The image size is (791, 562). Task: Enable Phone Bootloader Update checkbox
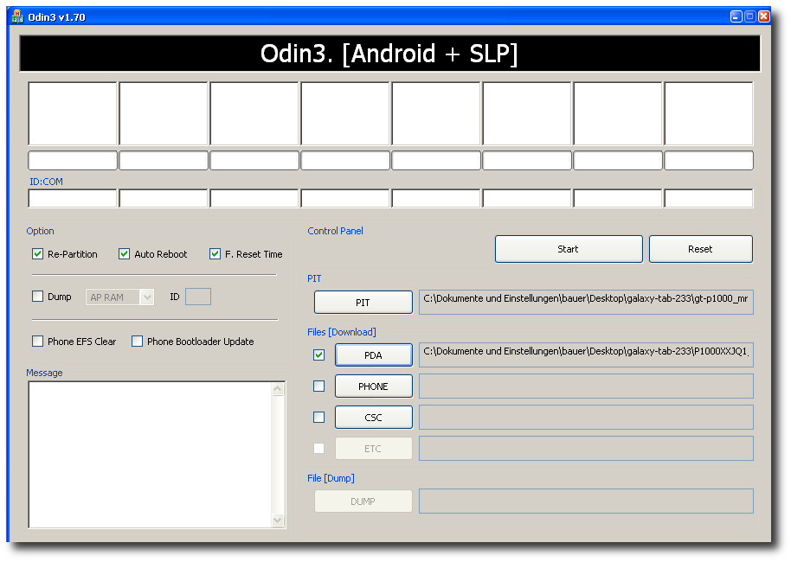coord(138,342)
